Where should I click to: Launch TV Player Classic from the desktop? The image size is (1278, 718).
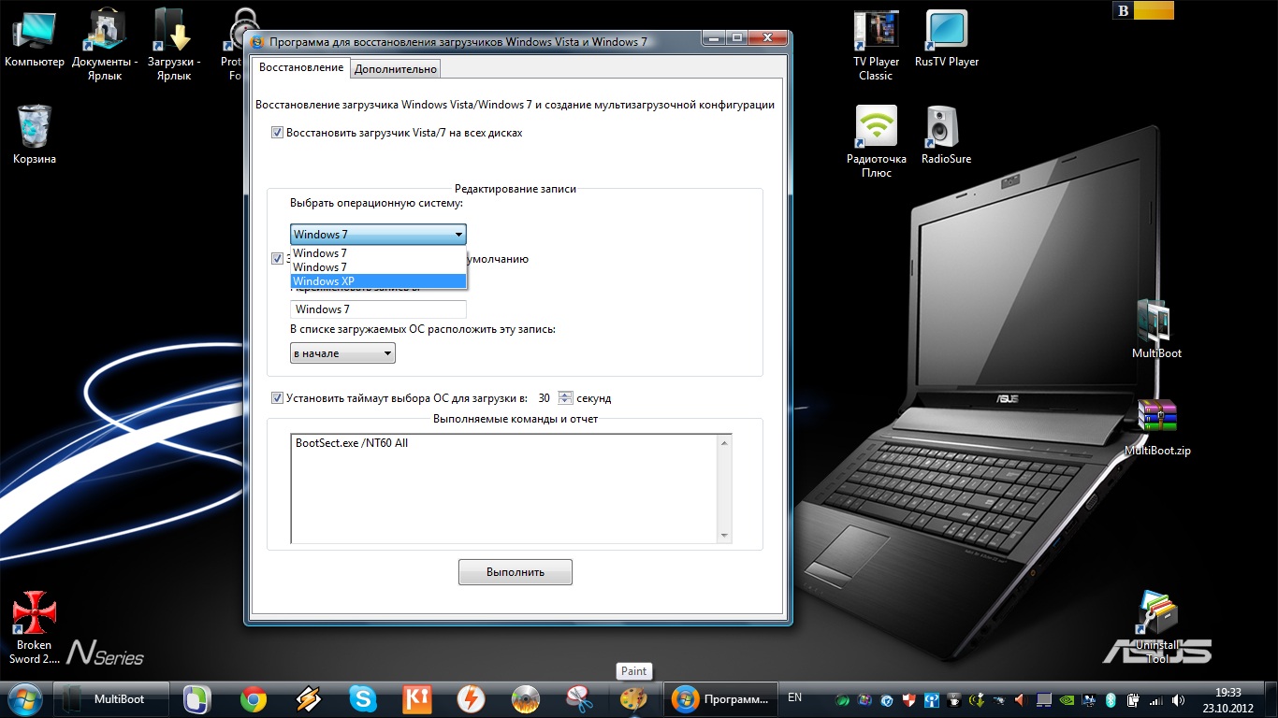pos(876,45)
